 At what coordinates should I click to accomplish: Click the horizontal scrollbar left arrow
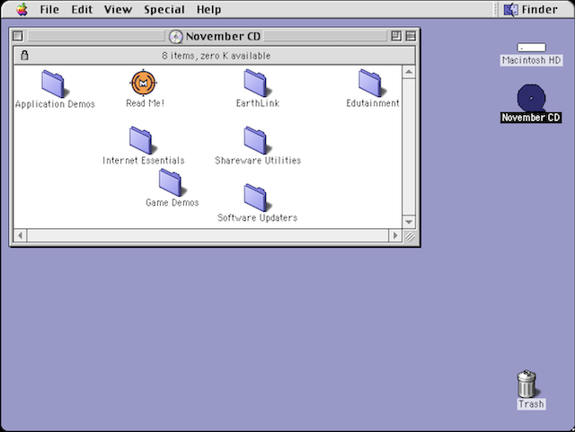(x=21, y=235)
